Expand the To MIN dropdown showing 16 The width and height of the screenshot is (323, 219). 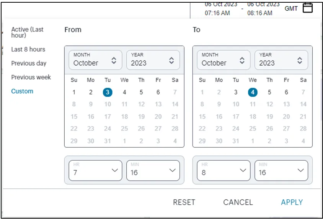coord(281,171)
